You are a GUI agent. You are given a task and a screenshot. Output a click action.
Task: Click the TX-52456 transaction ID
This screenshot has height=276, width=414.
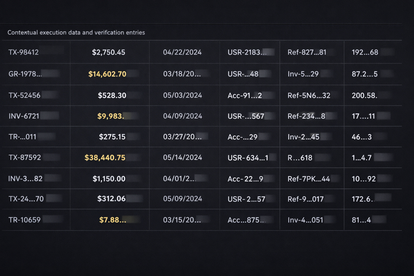(x=24, y=95)
